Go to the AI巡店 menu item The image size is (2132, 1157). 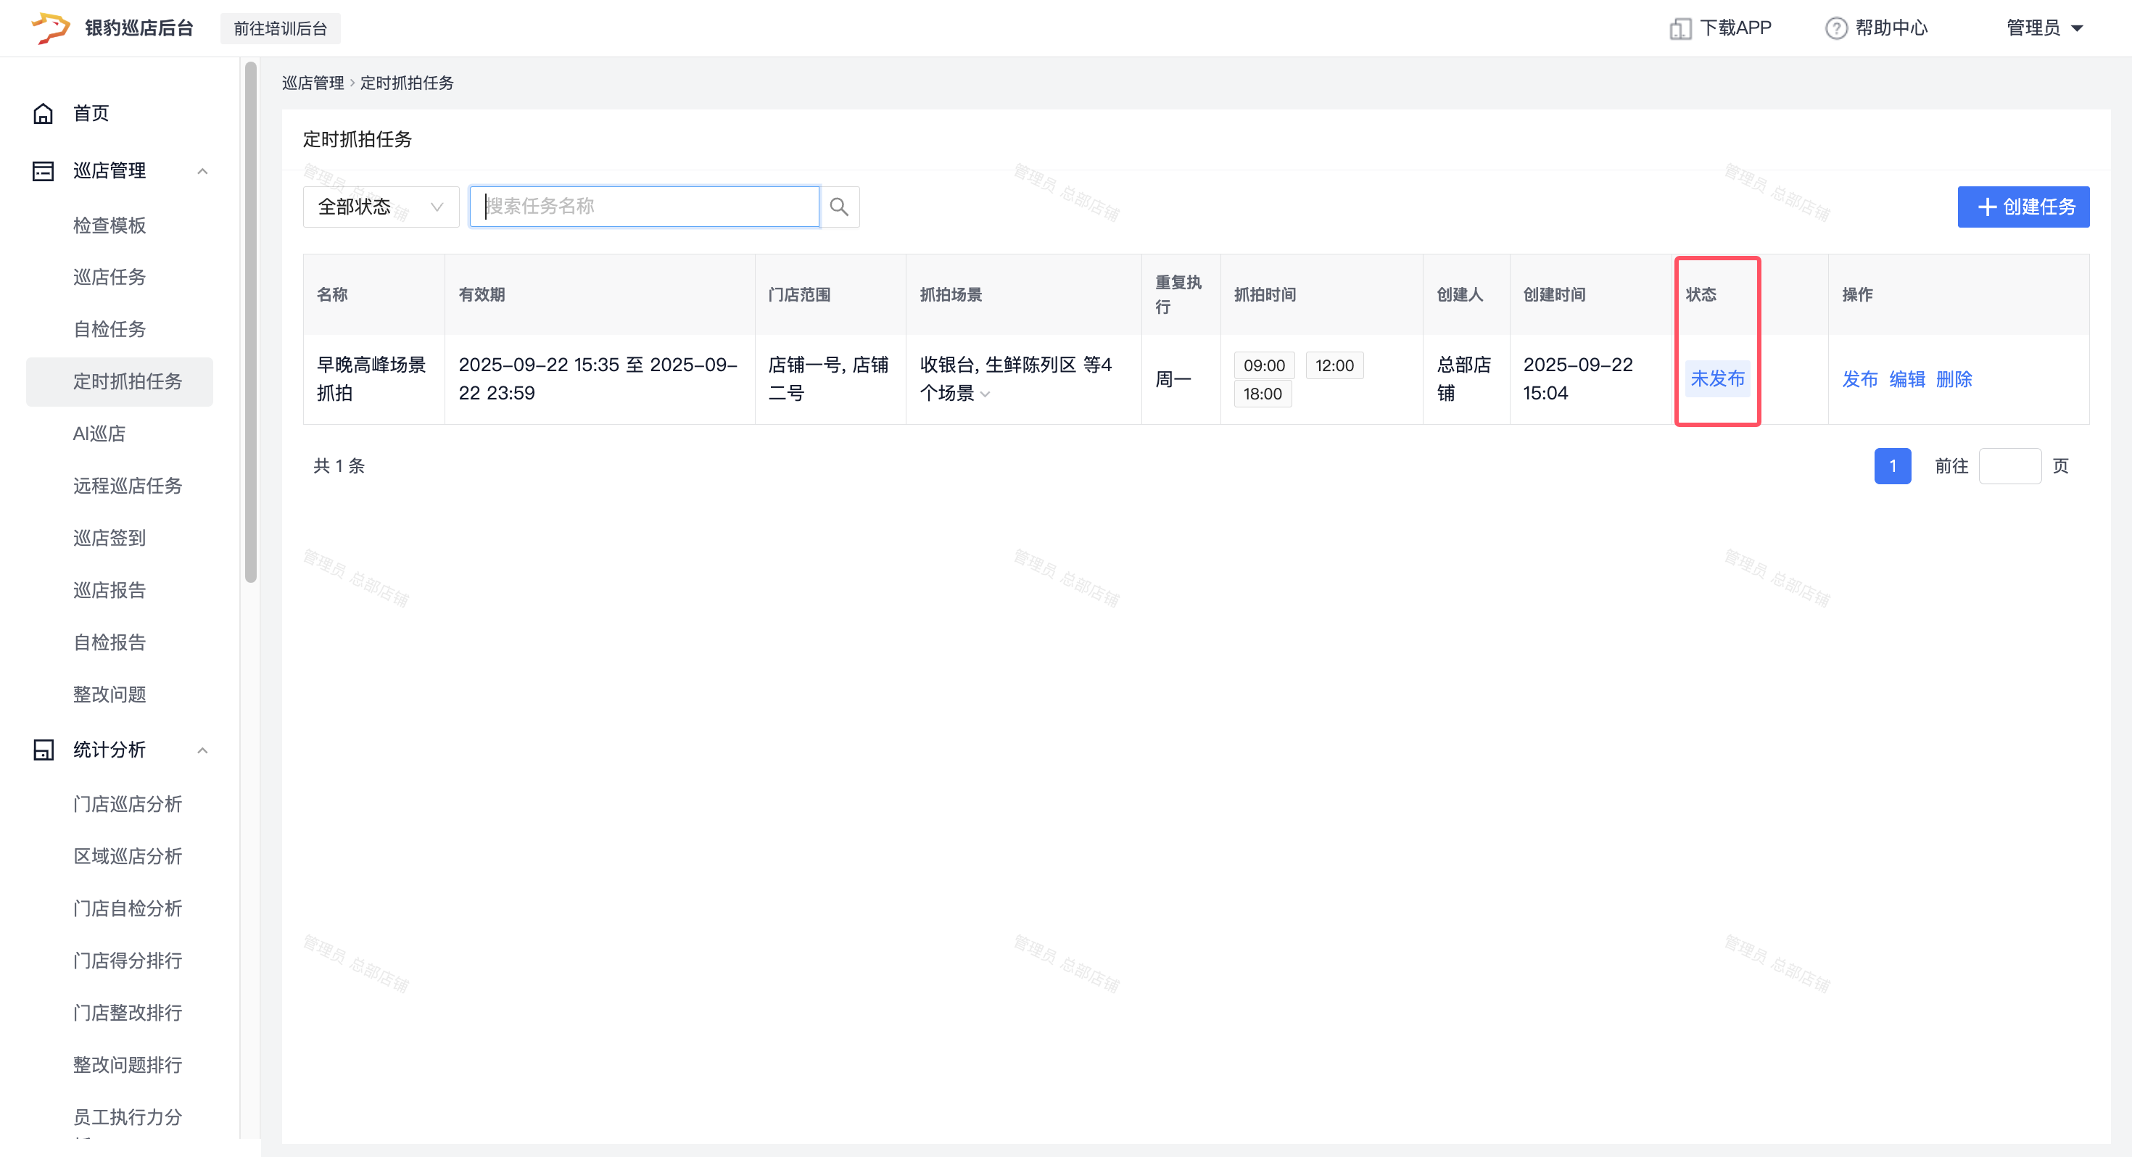pyautogui.click(x=99, y=434)
